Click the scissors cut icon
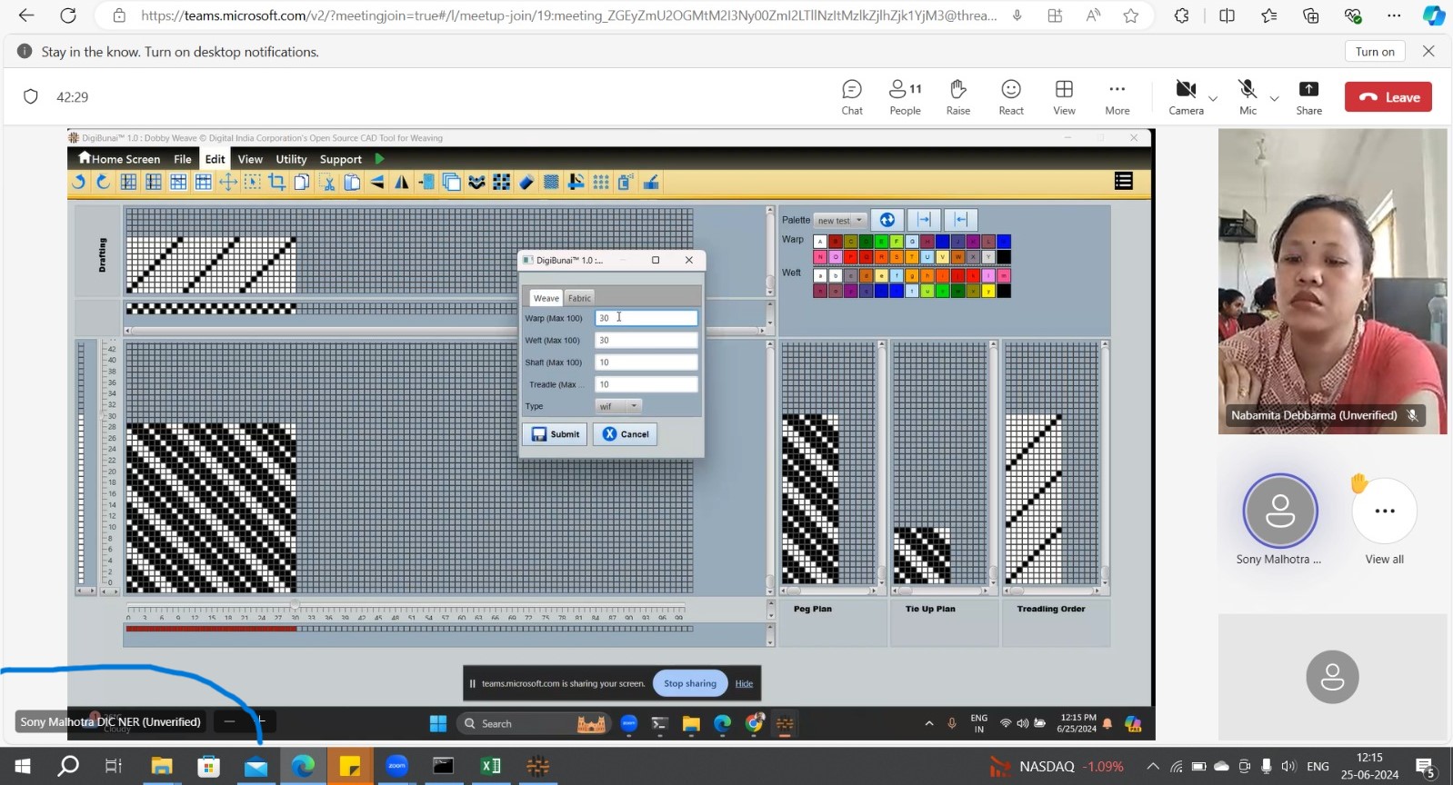This screenshot has width=1453, height=785. pyautogui.click(x=326, y=182)
